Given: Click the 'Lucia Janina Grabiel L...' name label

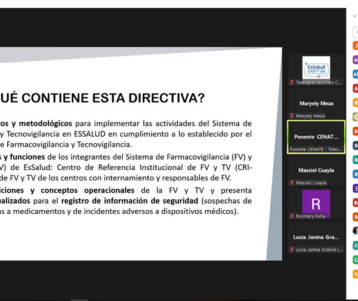Looking at the screenshot, I should pos(319,250).
